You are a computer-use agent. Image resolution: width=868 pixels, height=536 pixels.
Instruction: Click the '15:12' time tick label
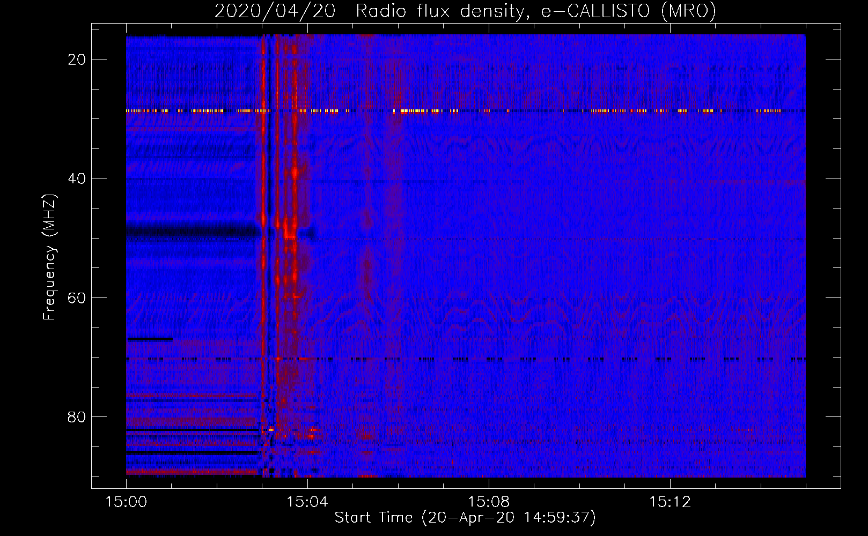[670, 502]
